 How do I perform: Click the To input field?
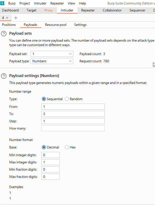73,114
